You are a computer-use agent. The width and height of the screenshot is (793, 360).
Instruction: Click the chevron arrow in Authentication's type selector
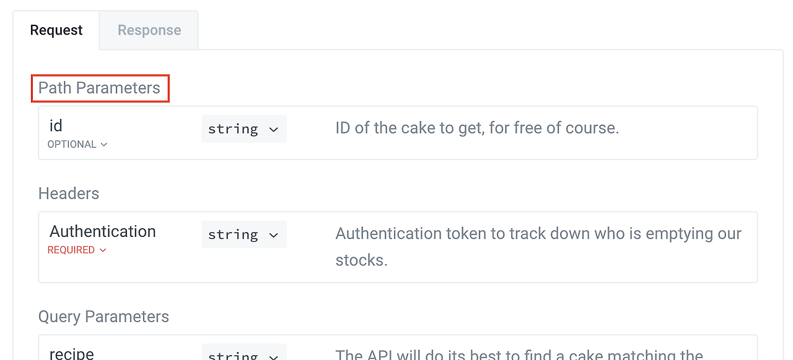pos(273,235)
